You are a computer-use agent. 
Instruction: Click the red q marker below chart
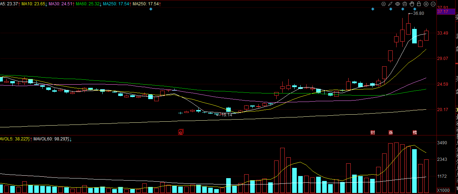(181, 132)
